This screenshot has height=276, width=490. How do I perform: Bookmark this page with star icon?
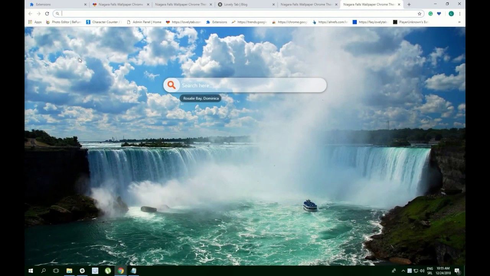pos(420,13)
